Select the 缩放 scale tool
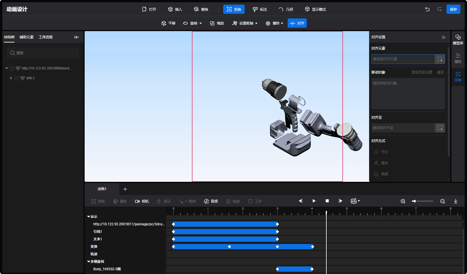 pos(217,23)
